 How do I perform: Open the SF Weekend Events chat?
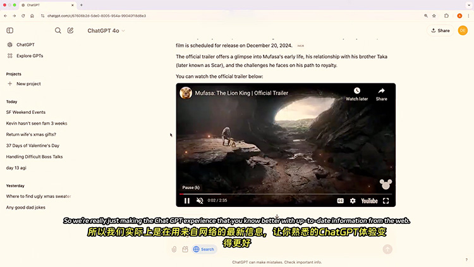[26, 112]
